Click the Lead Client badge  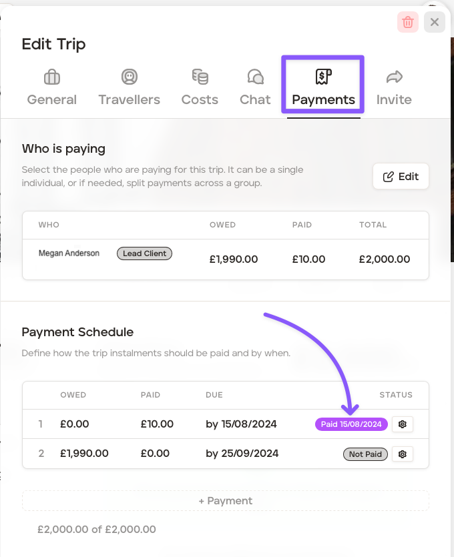coord(144,253)
